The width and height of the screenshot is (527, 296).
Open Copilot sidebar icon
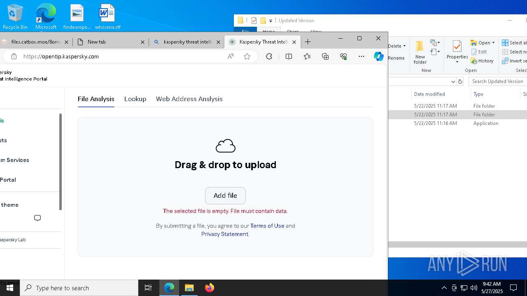tap(379, 56)
